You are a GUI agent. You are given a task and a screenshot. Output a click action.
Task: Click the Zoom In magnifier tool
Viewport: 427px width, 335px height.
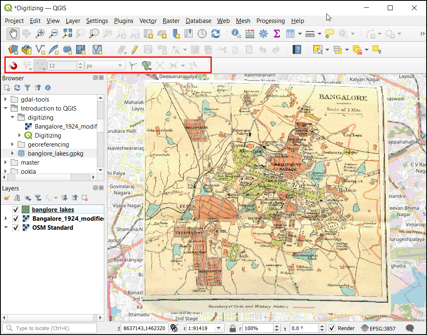click(40, 34)
